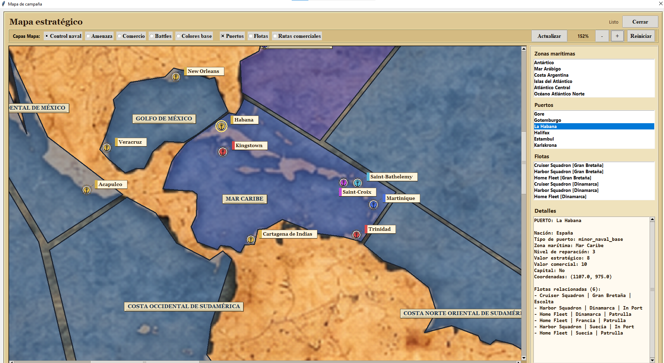Enable the Rutas comerciales checkbox
664x363 pixels.
click(x=297, y=36)
